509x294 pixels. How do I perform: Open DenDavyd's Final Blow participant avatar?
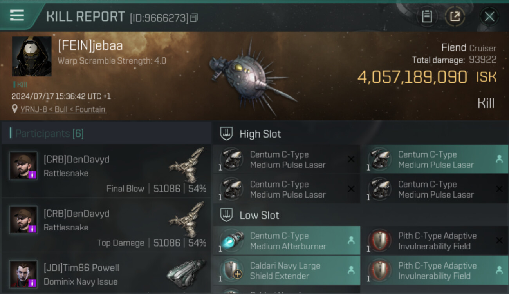pos(23,166)
